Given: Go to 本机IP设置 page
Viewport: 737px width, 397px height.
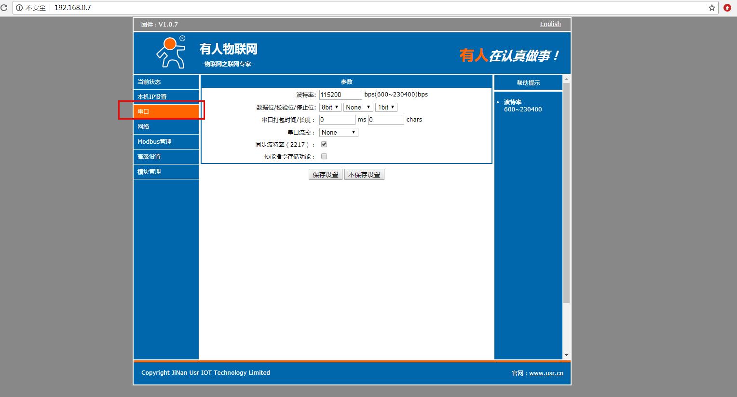Looking at the screenshot, I should [165, 97].
